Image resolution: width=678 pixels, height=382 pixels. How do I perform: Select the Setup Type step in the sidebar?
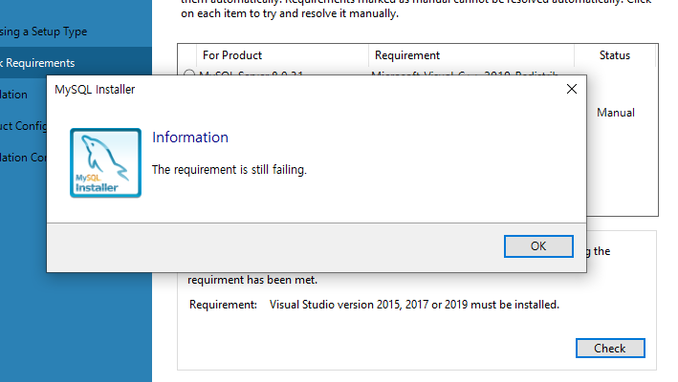tap(43, 32)
